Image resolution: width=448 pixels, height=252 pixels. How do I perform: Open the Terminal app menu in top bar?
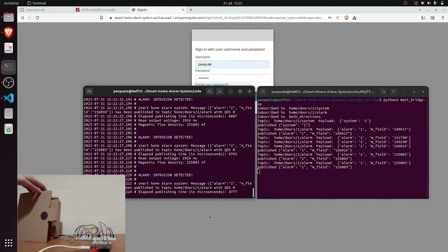click(x=37, y=3)
